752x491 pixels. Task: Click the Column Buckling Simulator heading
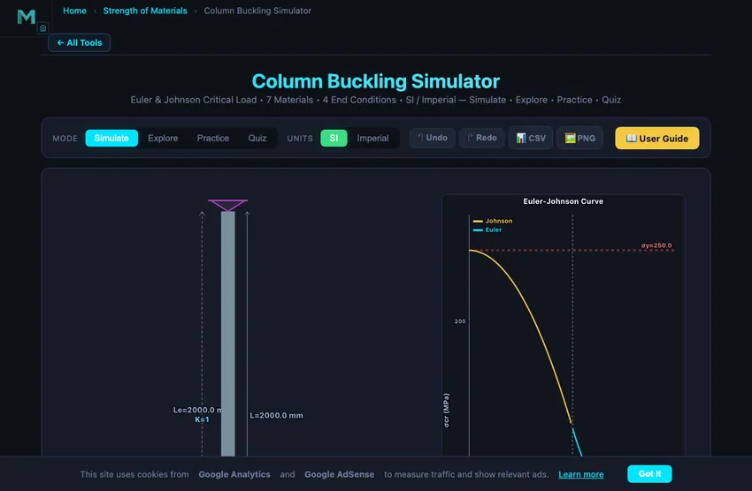coord(375,81)
